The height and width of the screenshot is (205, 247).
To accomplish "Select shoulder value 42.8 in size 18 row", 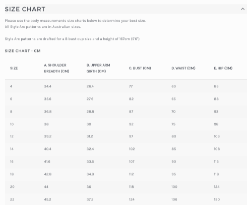I will (48, 174).
